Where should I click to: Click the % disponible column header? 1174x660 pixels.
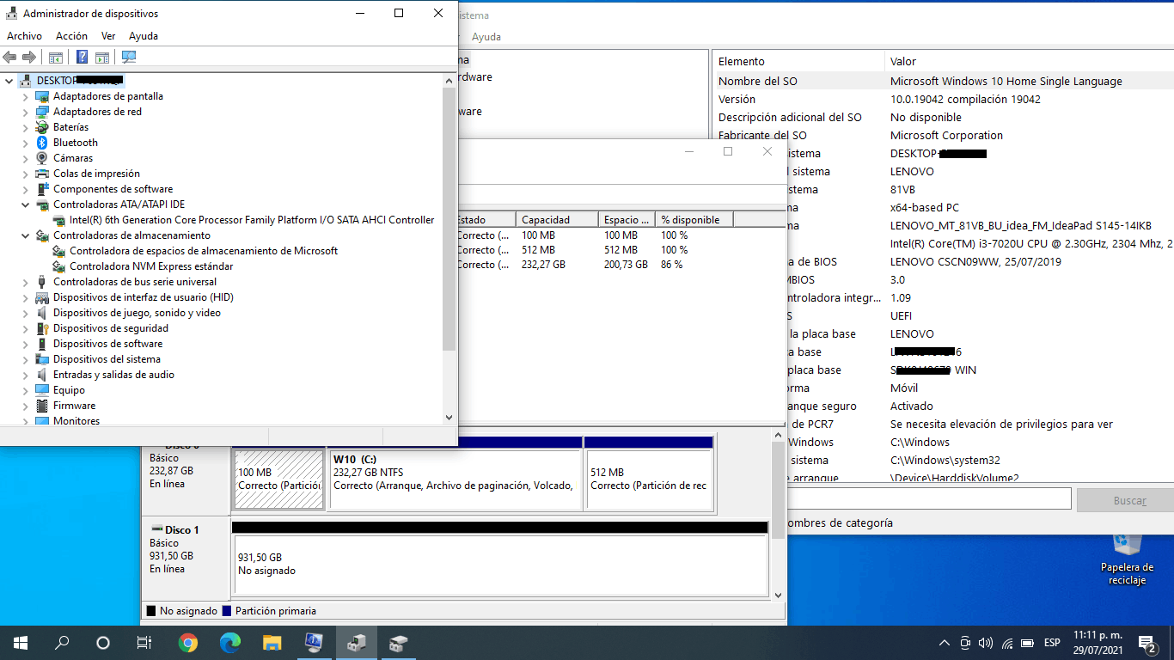(694, 219)
